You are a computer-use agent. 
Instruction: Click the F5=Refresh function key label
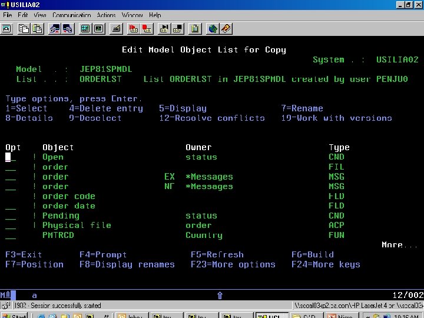click(217, 255)
